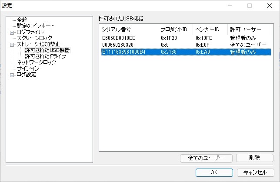Open 設定のインポート settings page
Image resolution: width=280 pixels, height=182 pixels.
coord(35,26)
